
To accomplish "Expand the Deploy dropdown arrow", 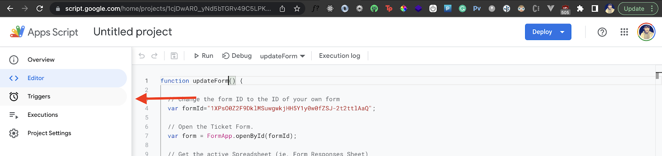I will pyautogui.click(x=562, y=32).
